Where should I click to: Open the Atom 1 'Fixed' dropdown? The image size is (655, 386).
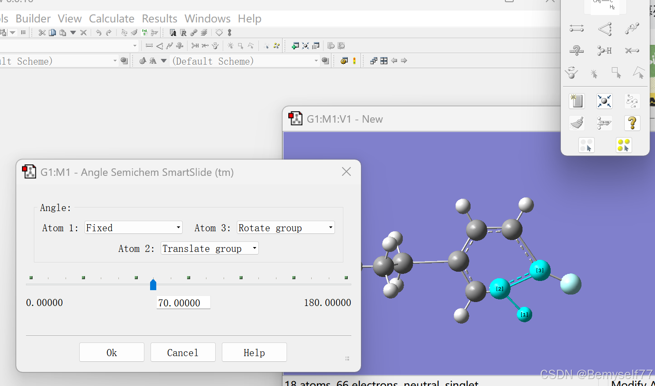133,228
